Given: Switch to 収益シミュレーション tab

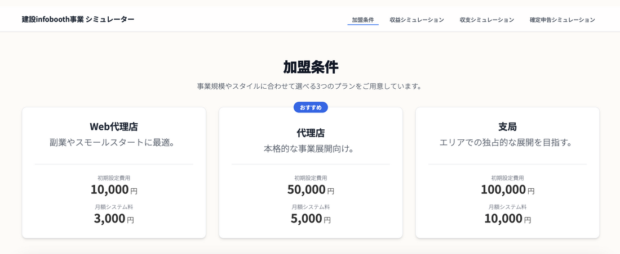Looking at the screenshot, I should coord(417,20).
